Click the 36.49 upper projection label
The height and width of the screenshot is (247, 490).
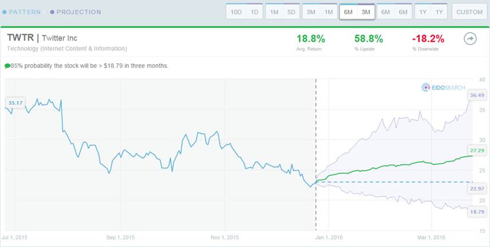pyautogui.click(x=477, y=95)
